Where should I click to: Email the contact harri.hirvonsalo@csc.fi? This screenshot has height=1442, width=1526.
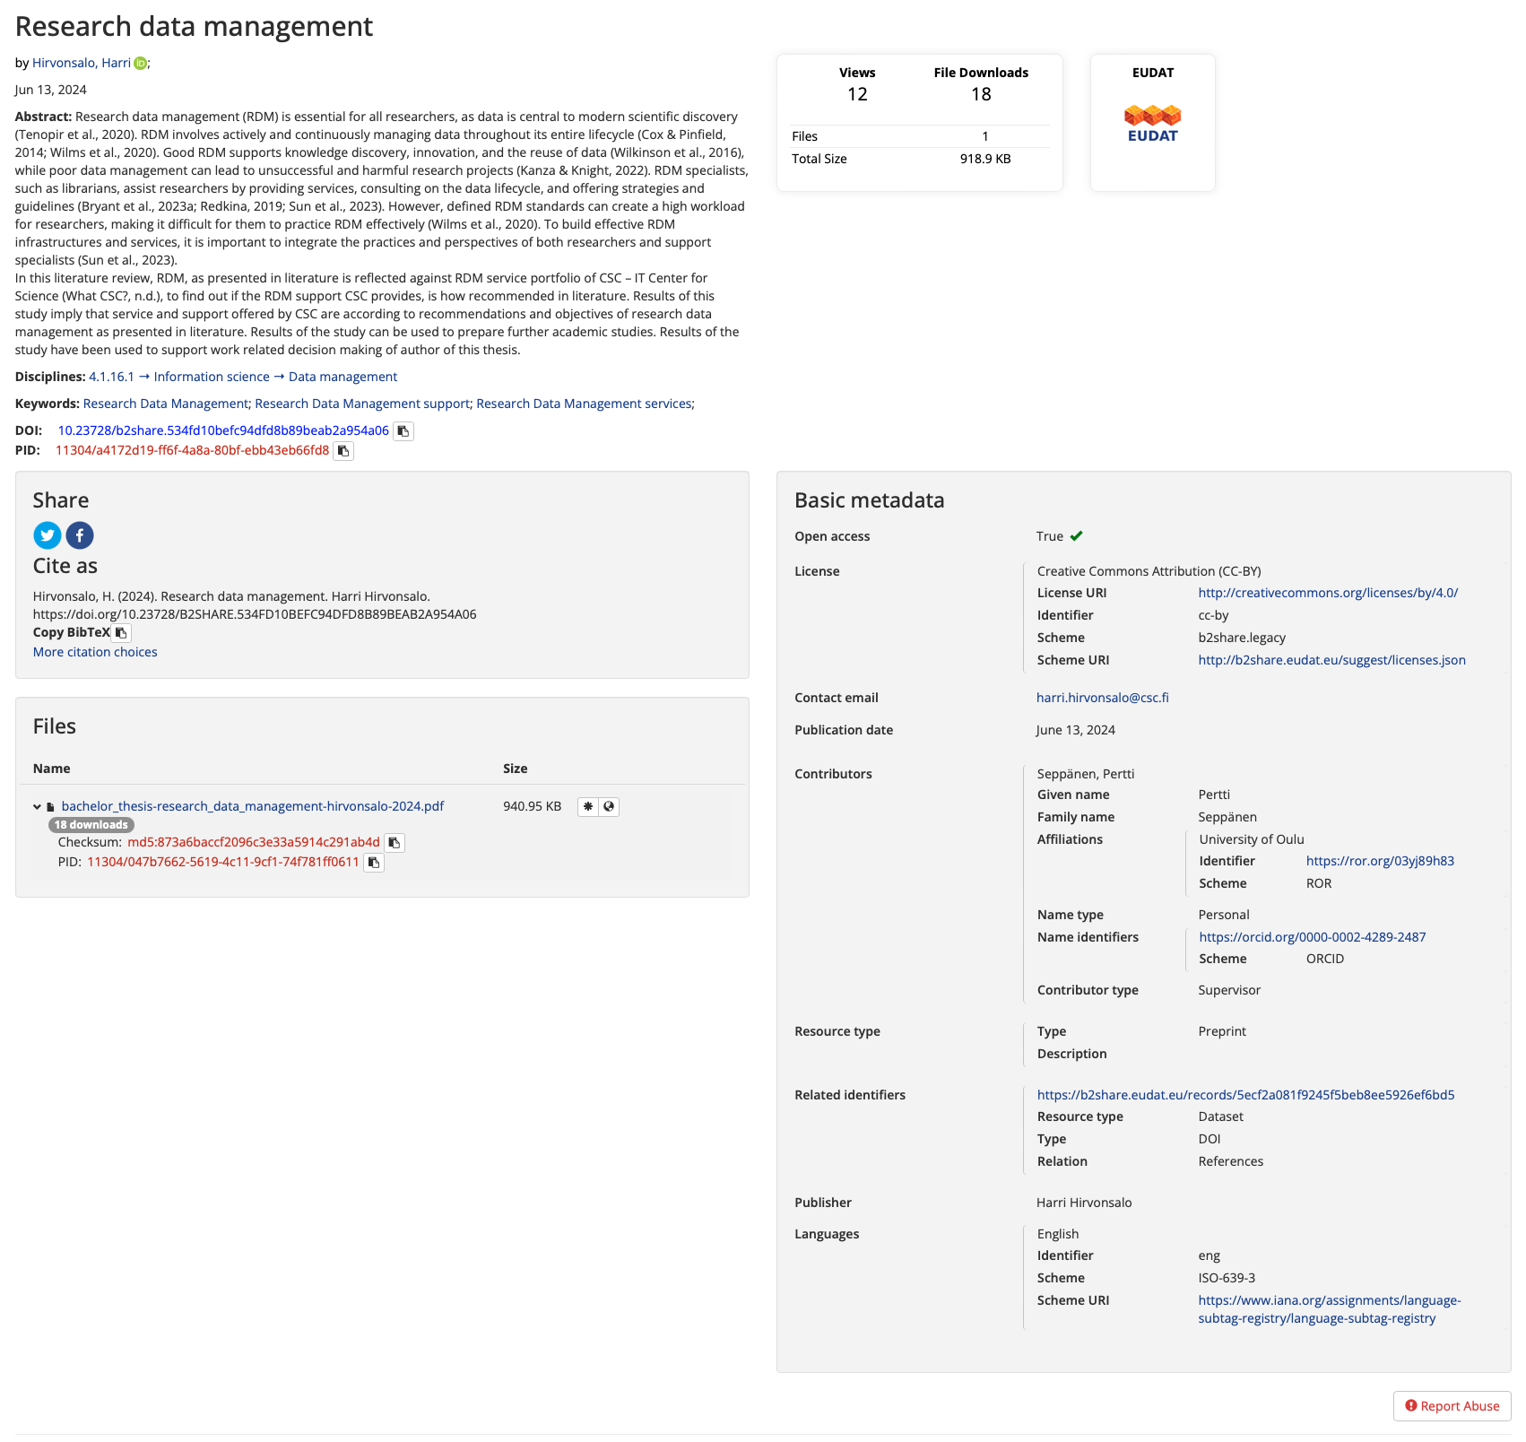tap(1101, 697)
